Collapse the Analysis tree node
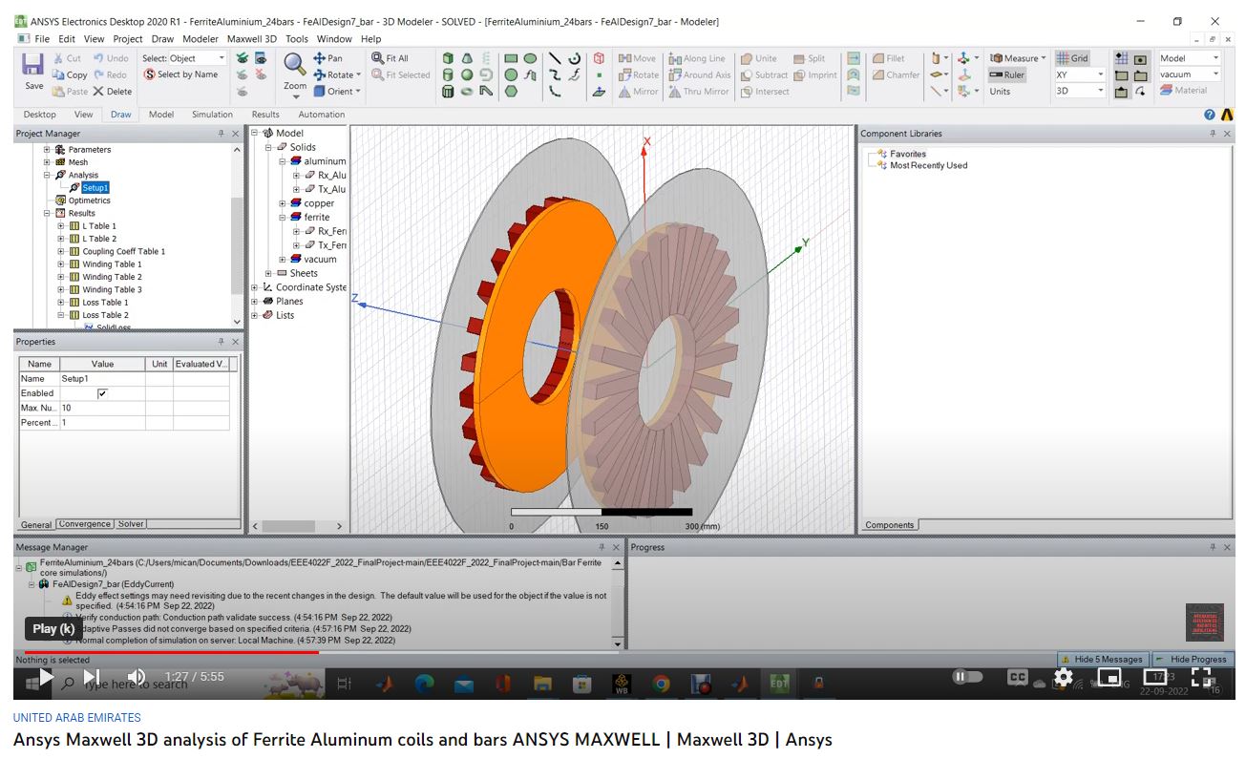Screen dimensions: 1246x759 46,176
